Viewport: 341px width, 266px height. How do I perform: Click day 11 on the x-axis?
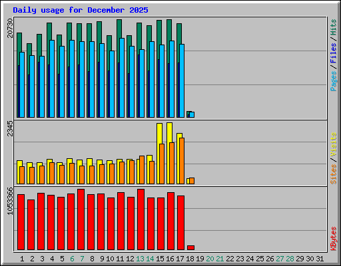pyautogui.click(x=120, y=259)
